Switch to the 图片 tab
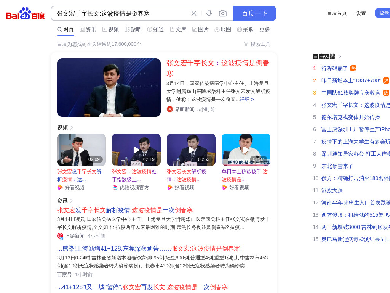The width and height of the screenshot is (390, 293). 200,30
